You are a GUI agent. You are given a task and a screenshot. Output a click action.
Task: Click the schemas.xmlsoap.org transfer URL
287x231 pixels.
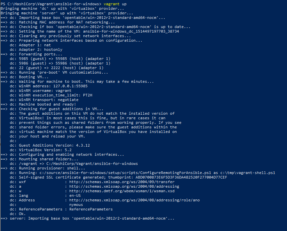point(122,182)
